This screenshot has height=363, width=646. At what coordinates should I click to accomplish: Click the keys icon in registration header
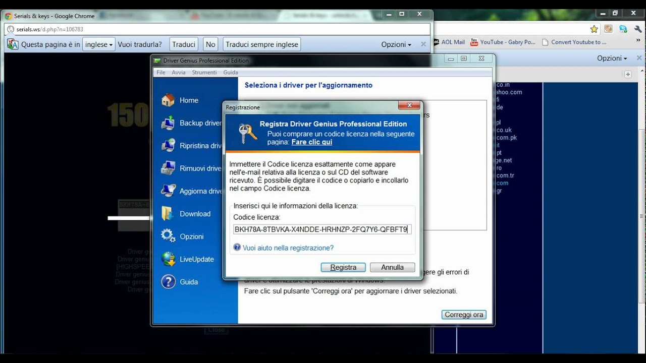(247, 134)
